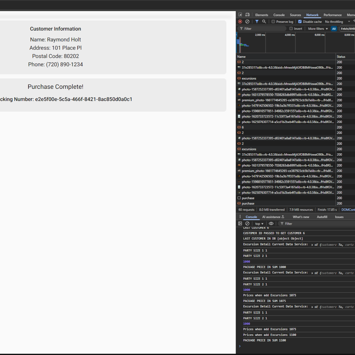Click CUSTOMER ID PASSED TO GET CUSTOMER 6 log
Image resolution: width=355 pixels, height=355 pixels.
274,233
